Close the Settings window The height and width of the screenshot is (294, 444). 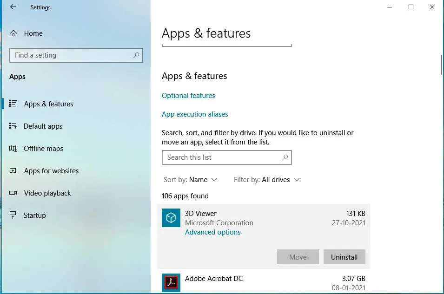[x=432, y=7]
